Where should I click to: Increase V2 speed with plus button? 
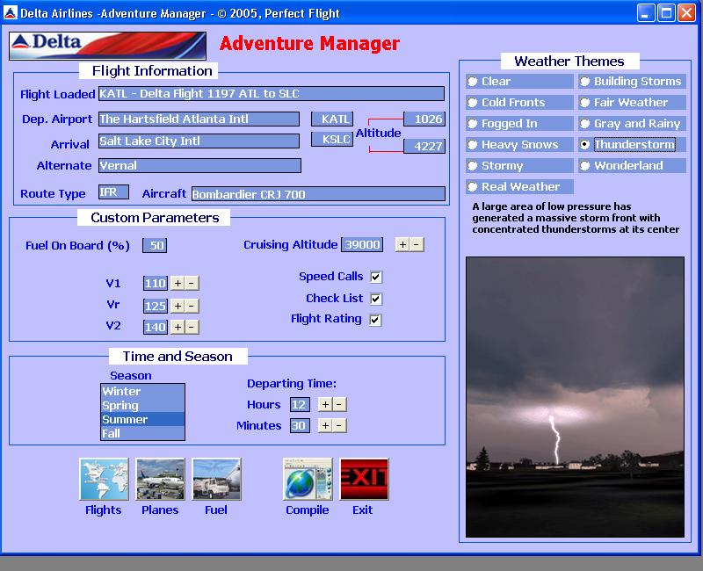[x=178, y=327]
